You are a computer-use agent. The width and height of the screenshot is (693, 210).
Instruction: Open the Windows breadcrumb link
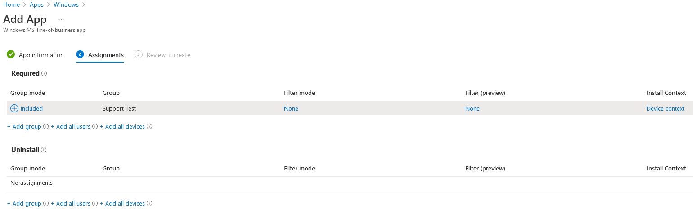(x=66, y=4)
